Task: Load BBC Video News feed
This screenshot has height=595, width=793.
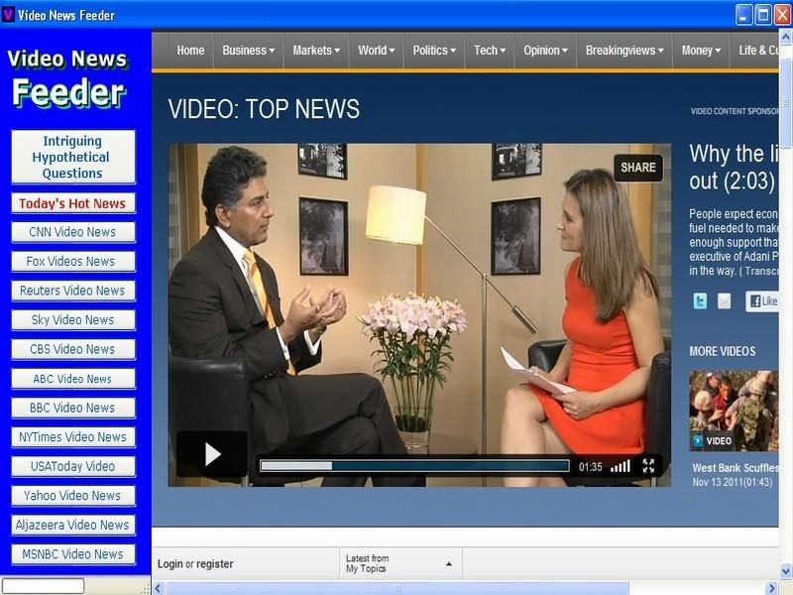Action: pyautogui.click(x=72, y=408)
